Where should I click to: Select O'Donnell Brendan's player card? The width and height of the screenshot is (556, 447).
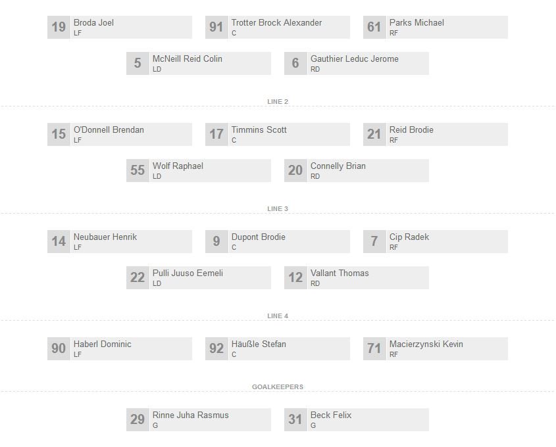coord(119,135)
